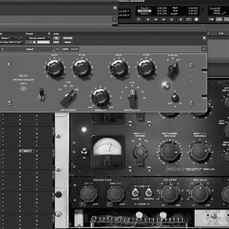Open the UAD Default preset menu

point(30,49)
